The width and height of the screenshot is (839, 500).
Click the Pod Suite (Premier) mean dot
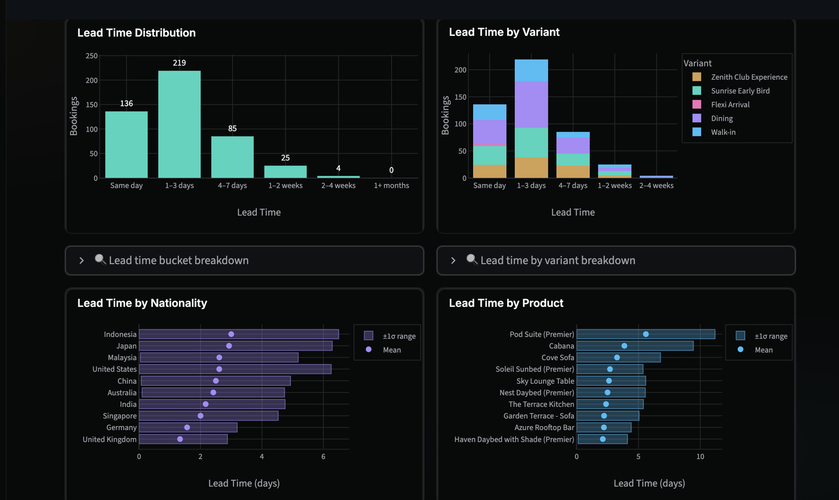[646, 334]
